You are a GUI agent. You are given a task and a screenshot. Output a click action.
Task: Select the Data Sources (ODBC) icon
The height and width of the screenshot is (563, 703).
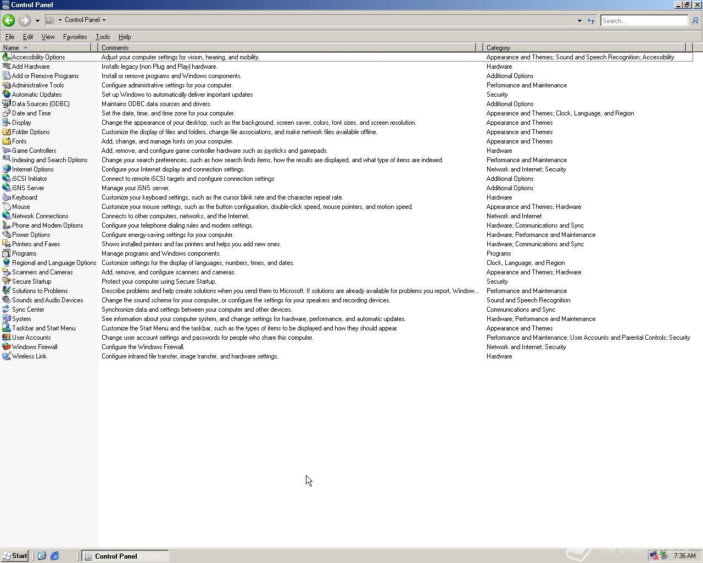click(7, 104)
